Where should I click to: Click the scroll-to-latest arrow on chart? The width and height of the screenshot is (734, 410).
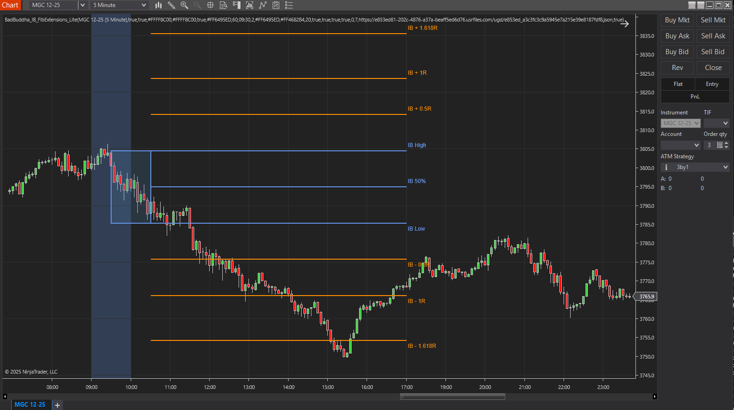coord(625,24)
